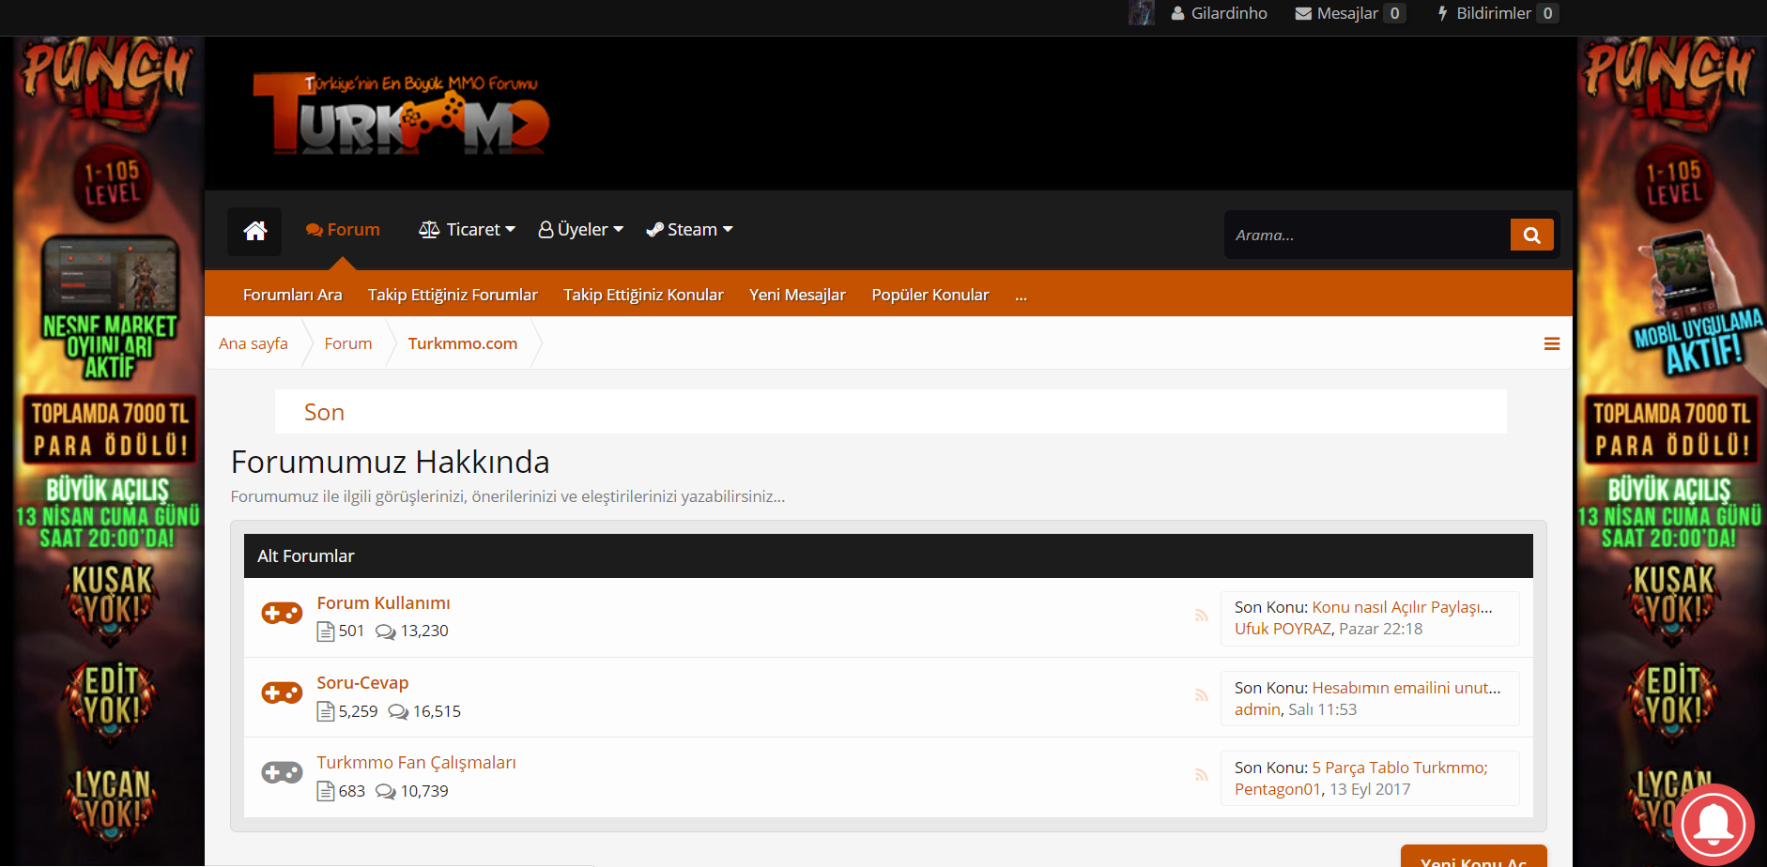
Task: Click message count 13,230
Action: (x=424, y=631)
